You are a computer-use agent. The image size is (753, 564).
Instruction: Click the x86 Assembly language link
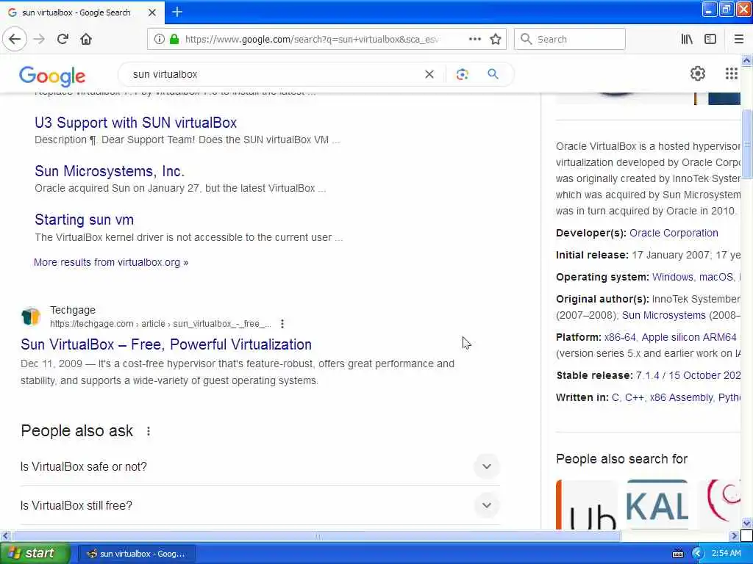[682, 397]
